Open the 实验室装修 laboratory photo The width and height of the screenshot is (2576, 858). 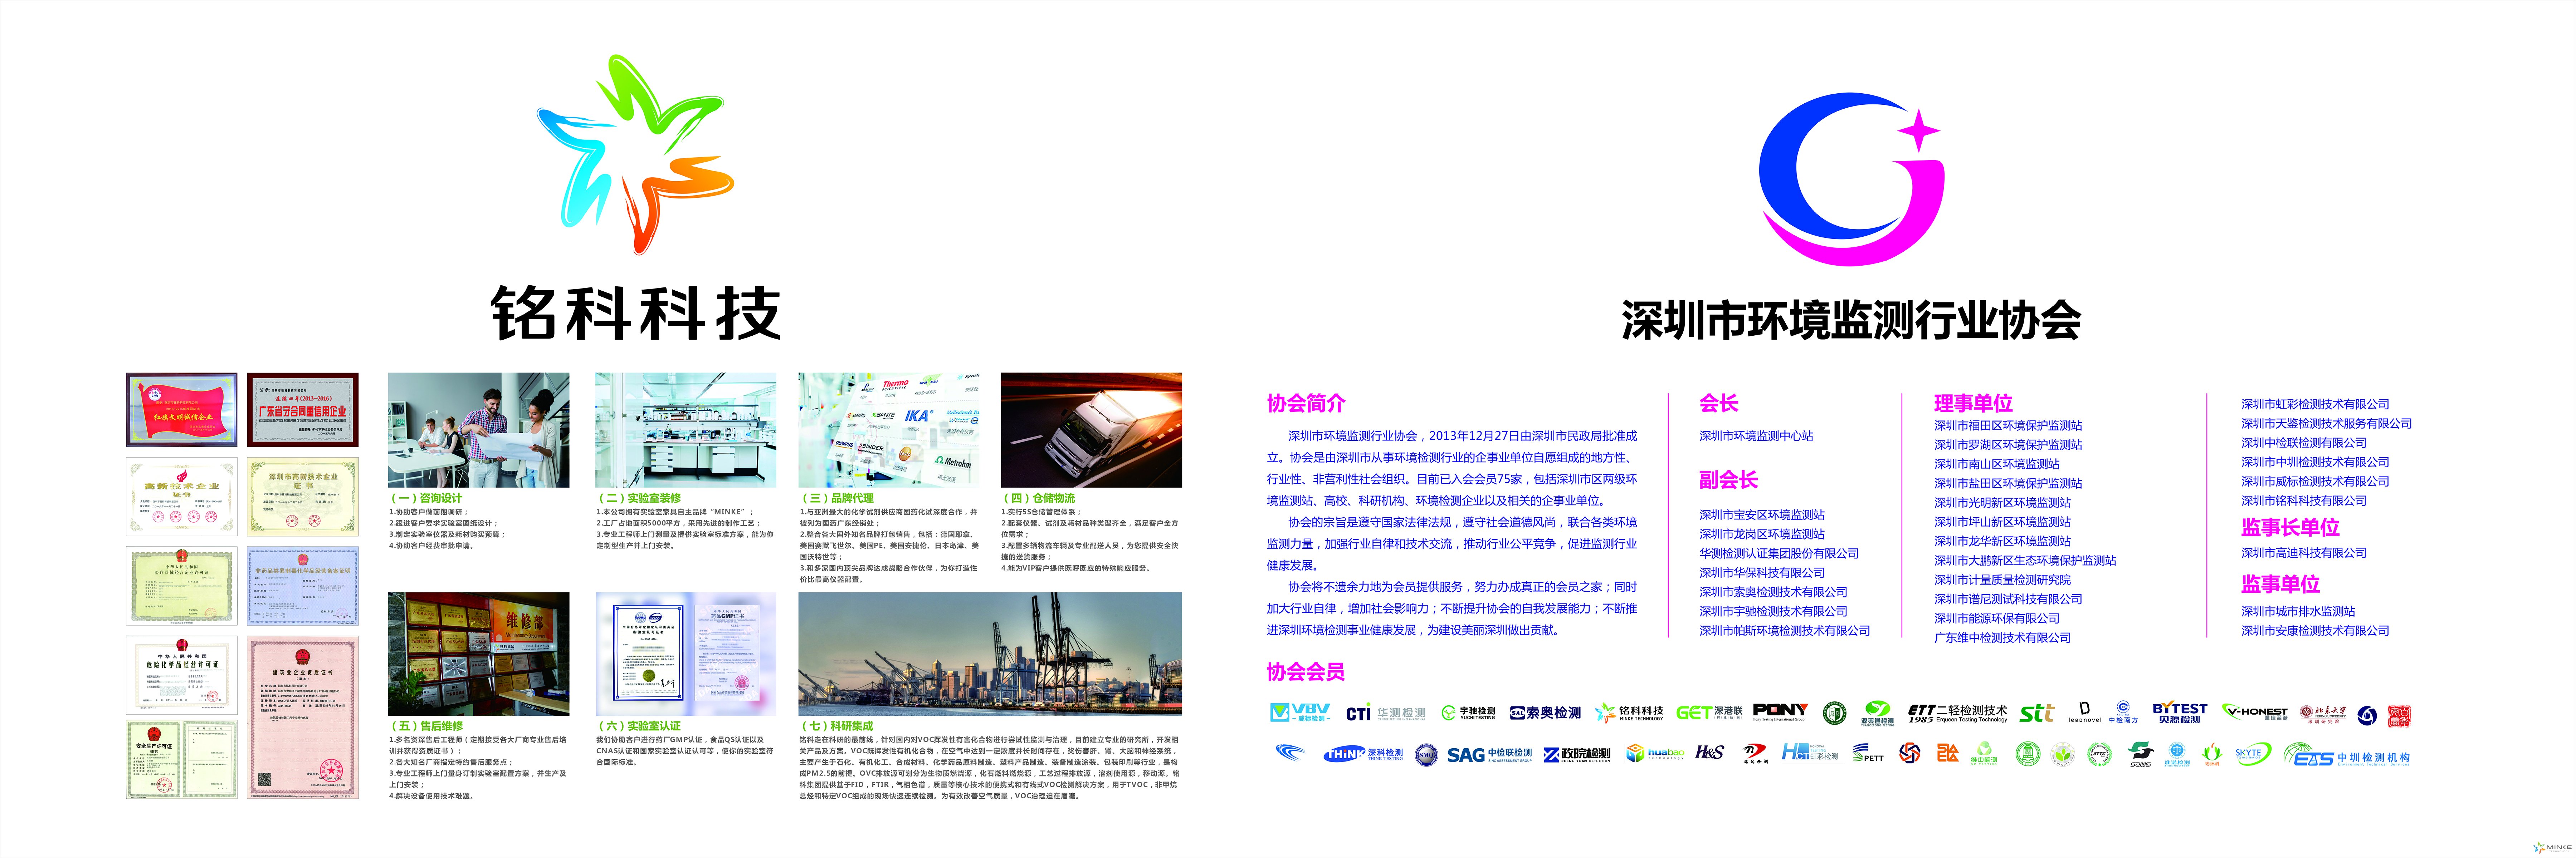(685, 430)
